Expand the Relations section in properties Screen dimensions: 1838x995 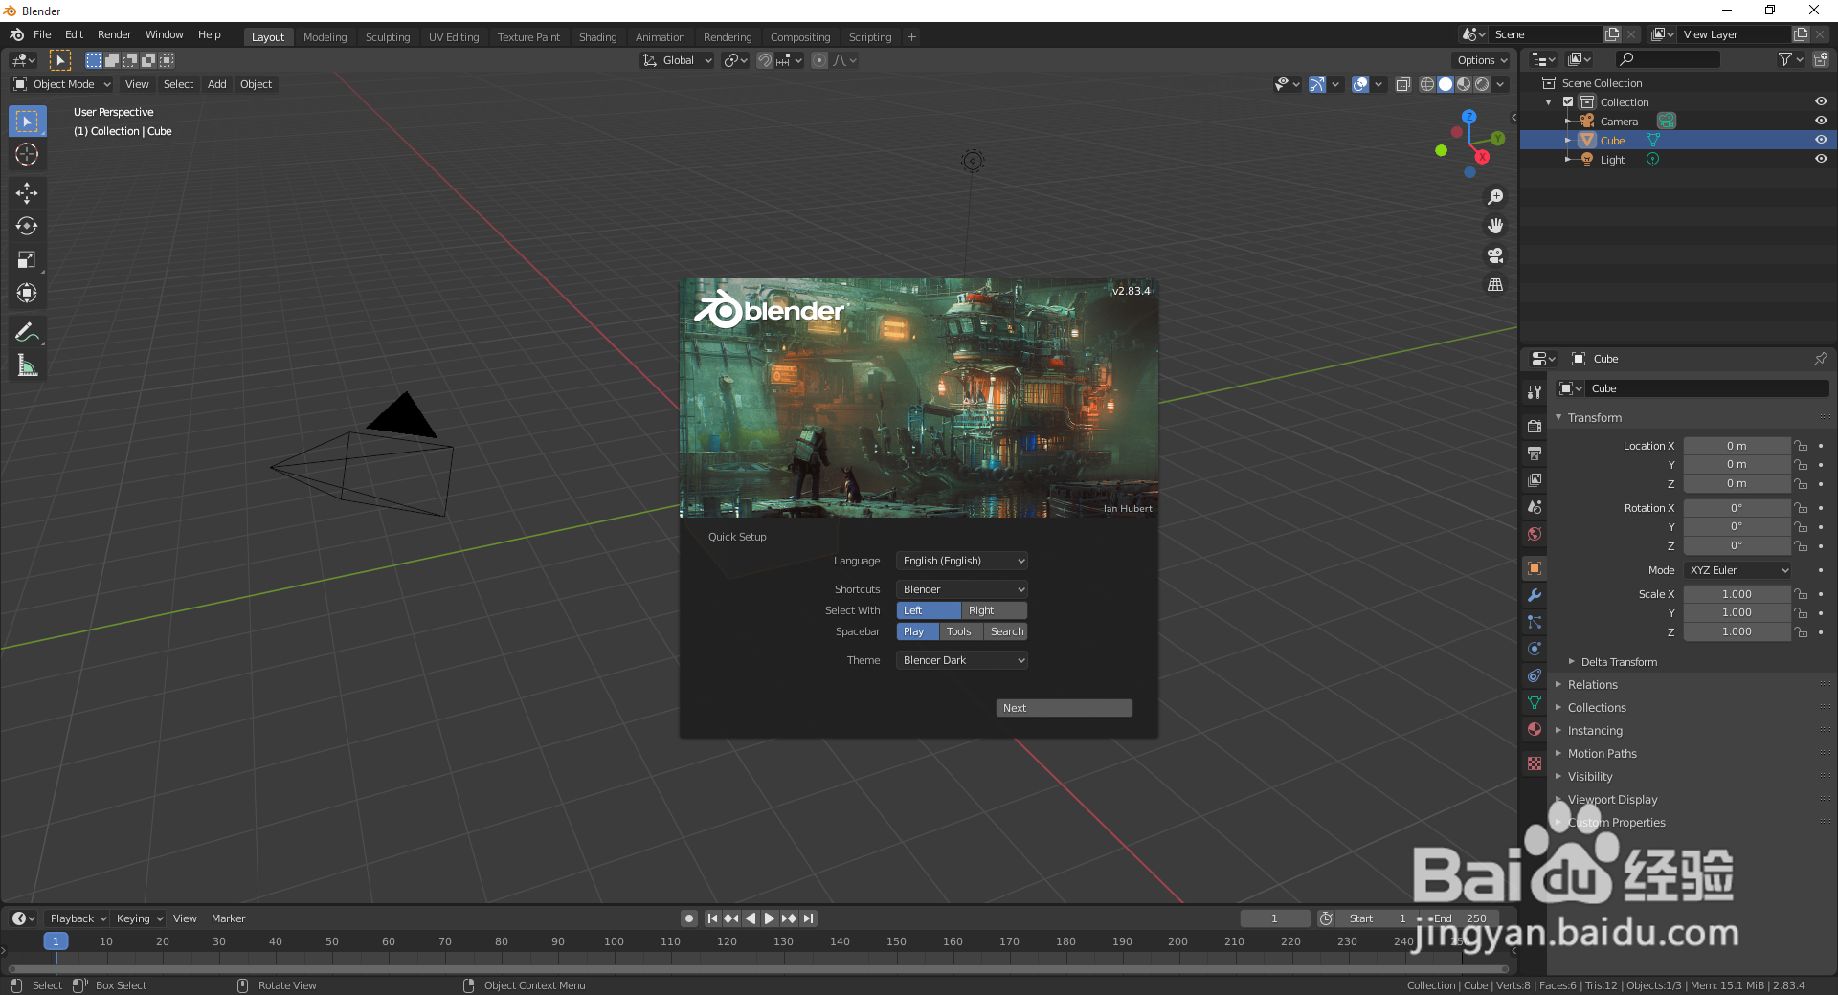pyautogui.click(x=1593, y=684)
